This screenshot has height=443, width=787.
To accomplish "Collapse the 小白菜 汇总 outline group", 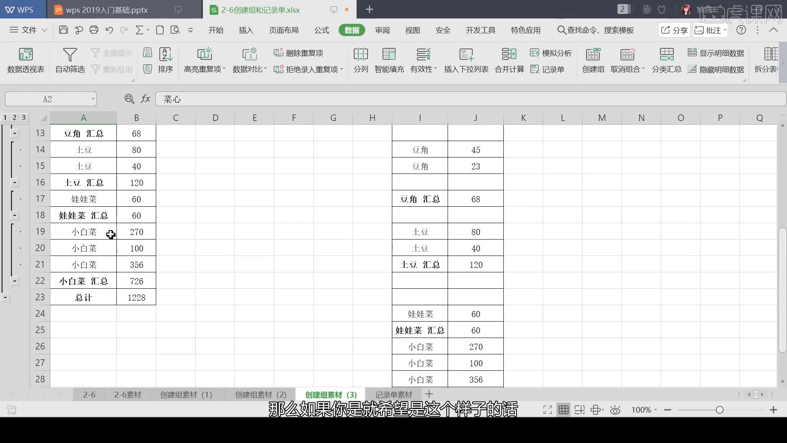I will click(x=14, y=281).
